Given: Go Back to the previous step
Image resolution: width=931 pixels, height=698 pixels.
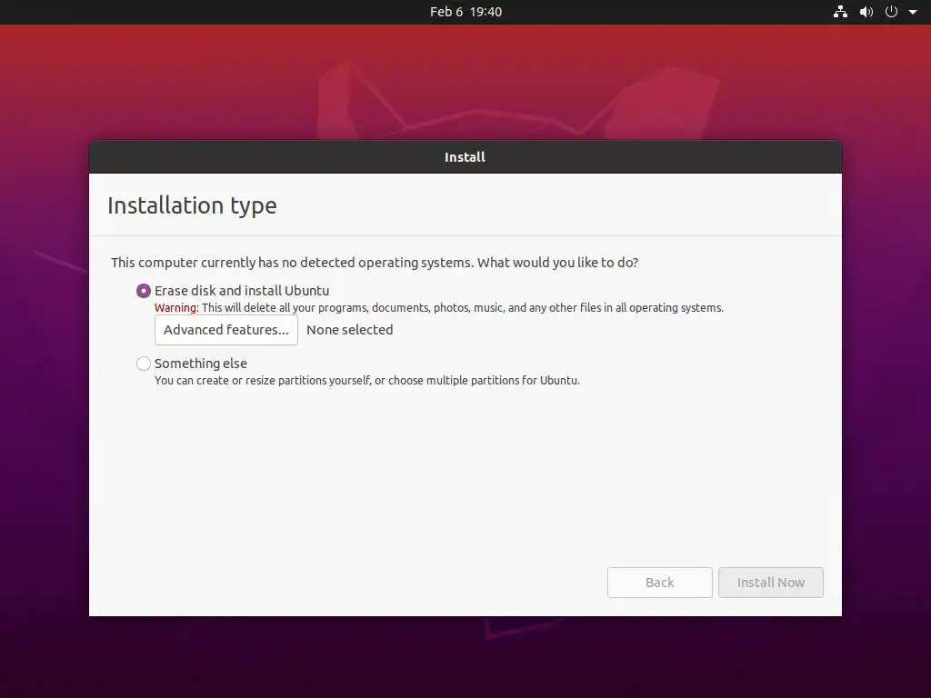Looking at the screenshot, I should coord(660,583).
